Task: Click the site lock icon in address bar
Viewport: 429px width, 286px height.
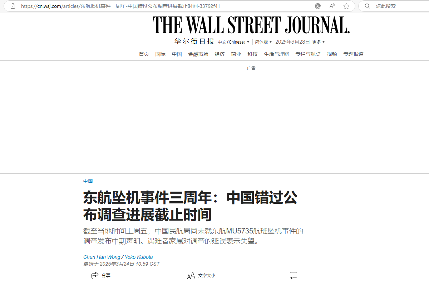Action: pyautogui.click(x=13, y=6)
